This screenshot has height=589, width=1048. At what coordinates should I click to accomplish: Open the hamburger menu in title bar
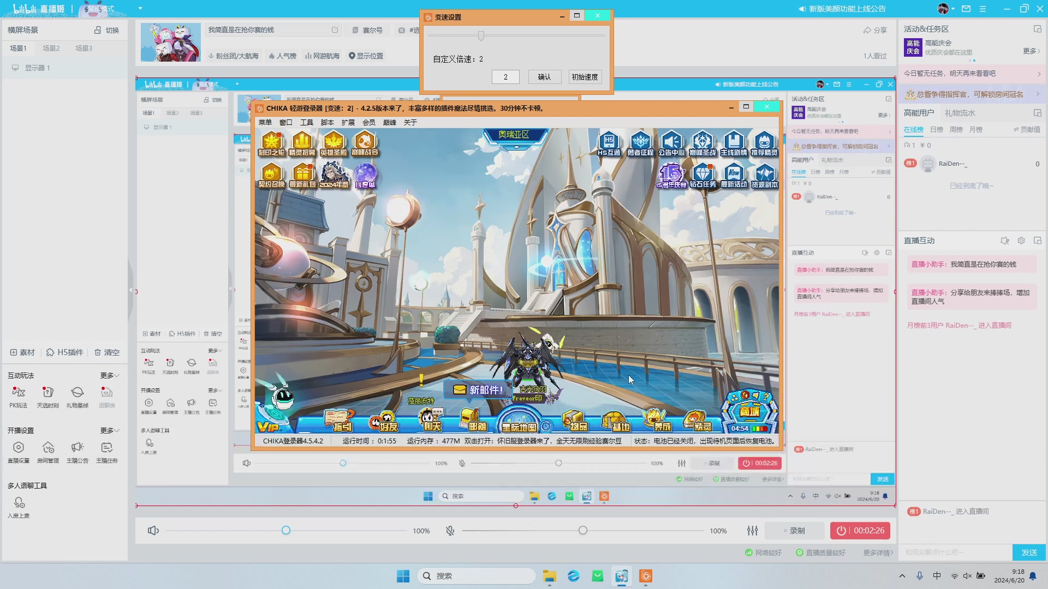[x=982, y=9]
